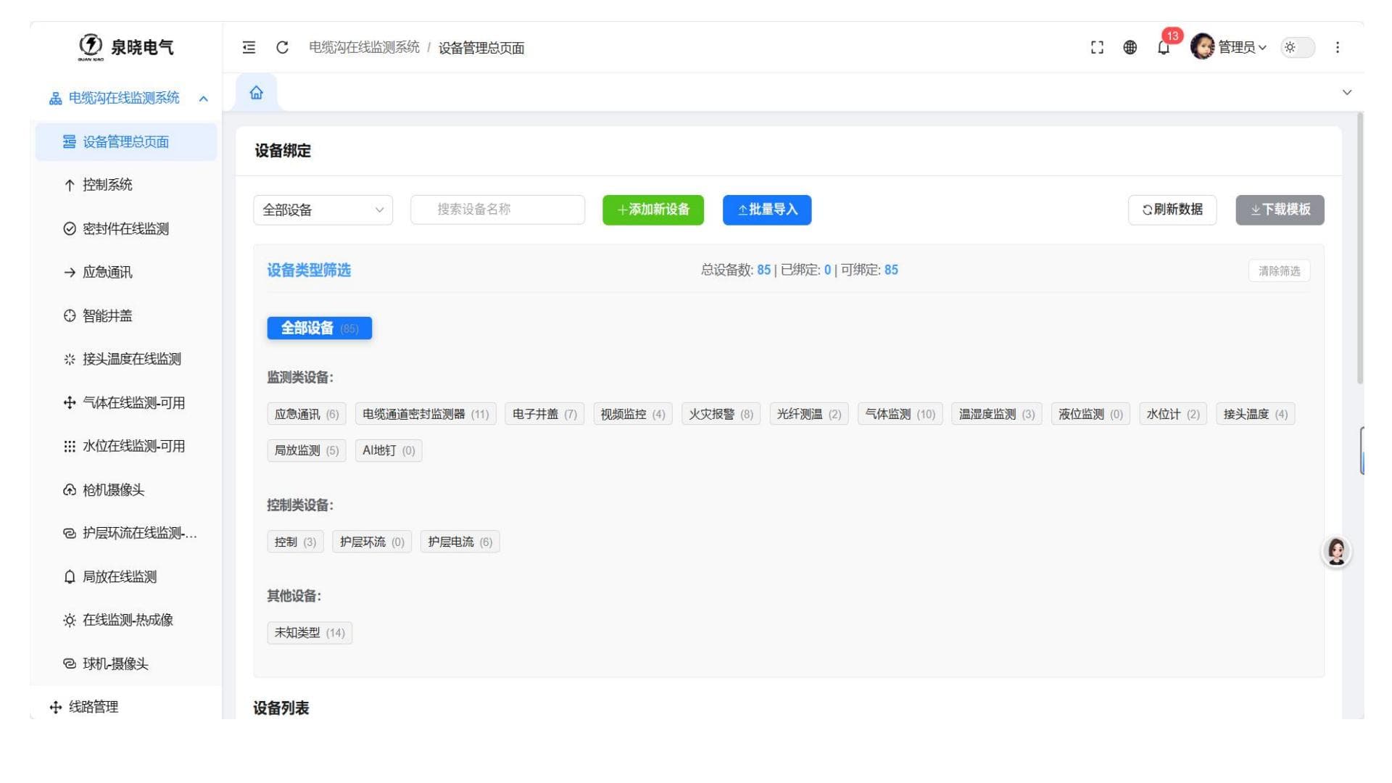
Task: Click 刷新数据 button
Action: pos(1172,210)
